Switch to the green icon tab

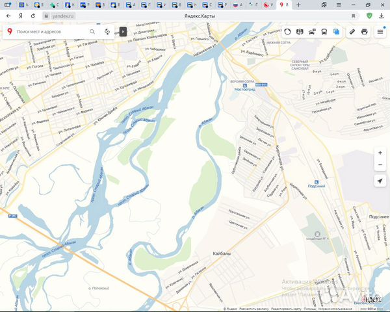pyautogui.click(x=54, y=5)
